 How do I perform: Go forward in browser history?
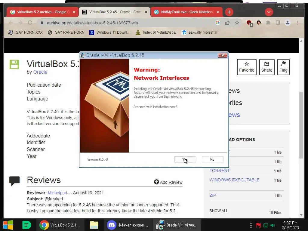pyautogui.click(x=20, y=23)
